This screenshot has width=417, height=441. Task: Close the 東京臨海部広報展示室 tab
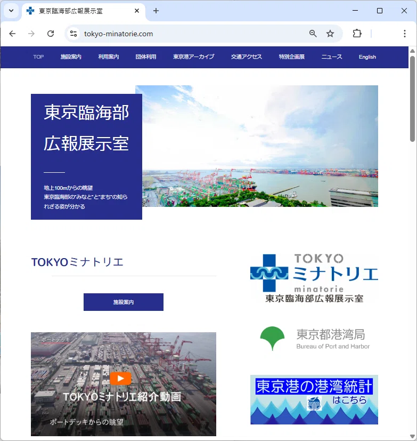(x=137, y=11)
